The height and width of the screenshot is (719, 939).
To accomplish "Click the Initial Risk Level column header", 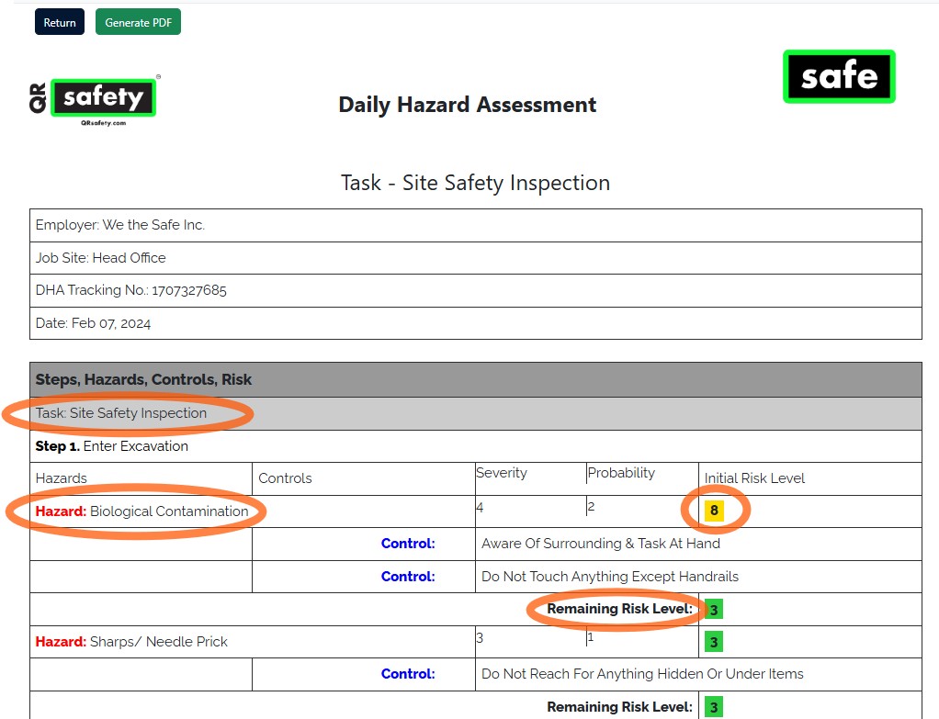I will point(754,478).
